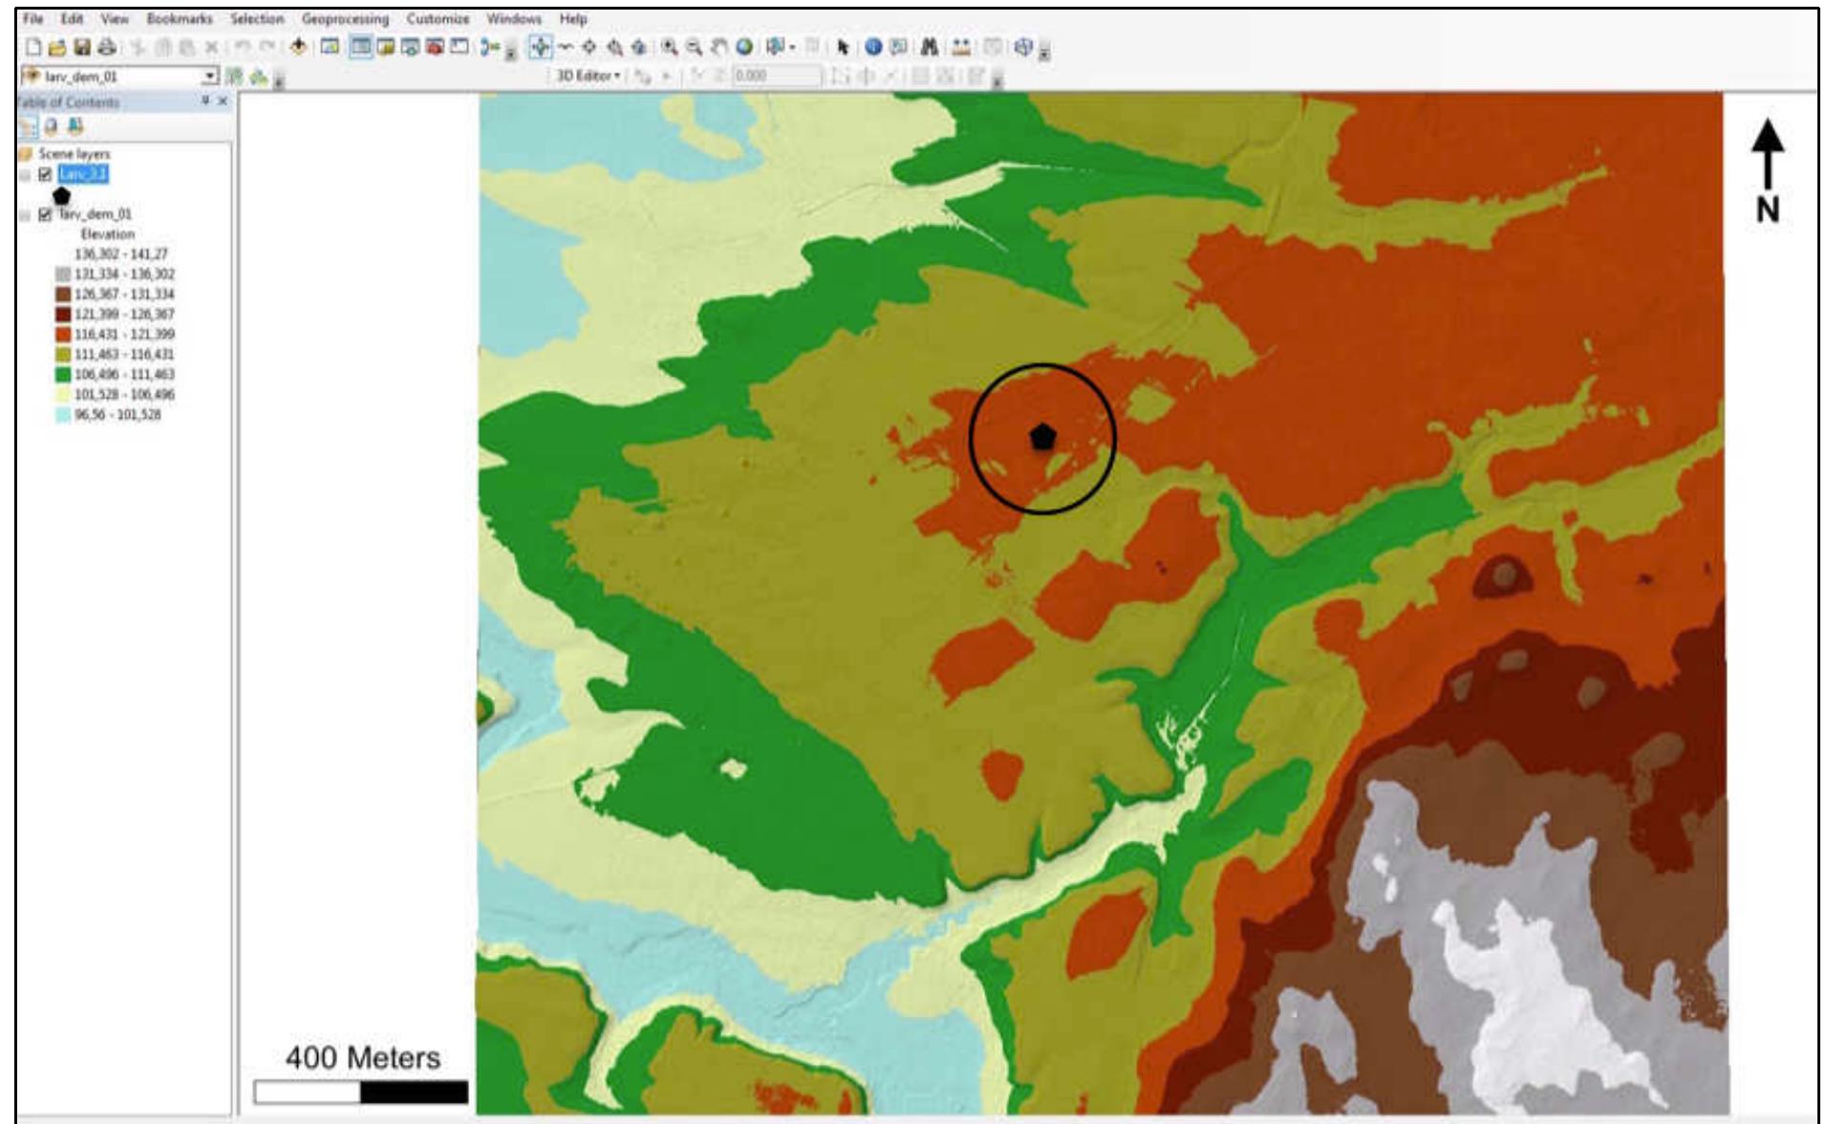
Task: Click the New document icon
Action: 33,47
